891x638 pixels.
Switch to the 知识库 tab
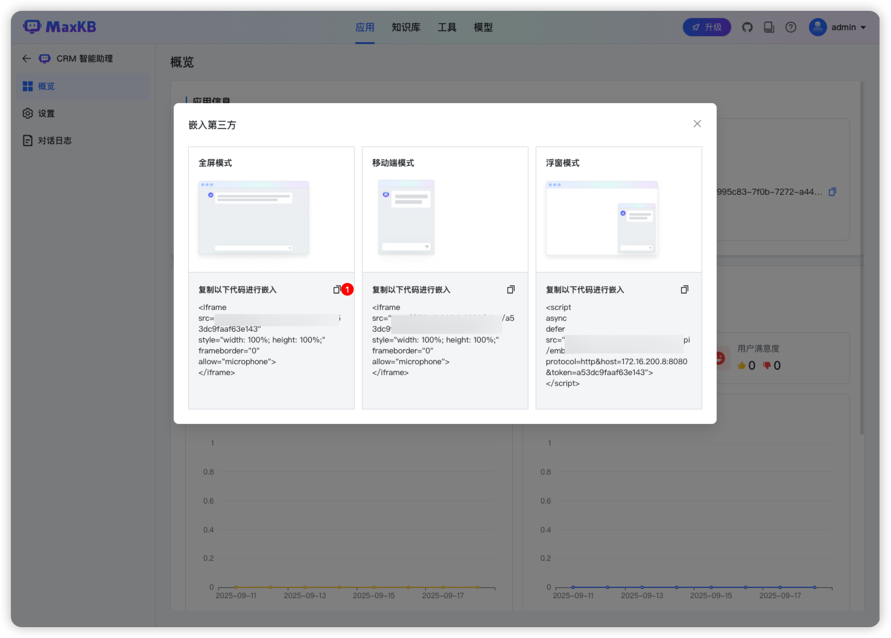[x=406, y=27]
